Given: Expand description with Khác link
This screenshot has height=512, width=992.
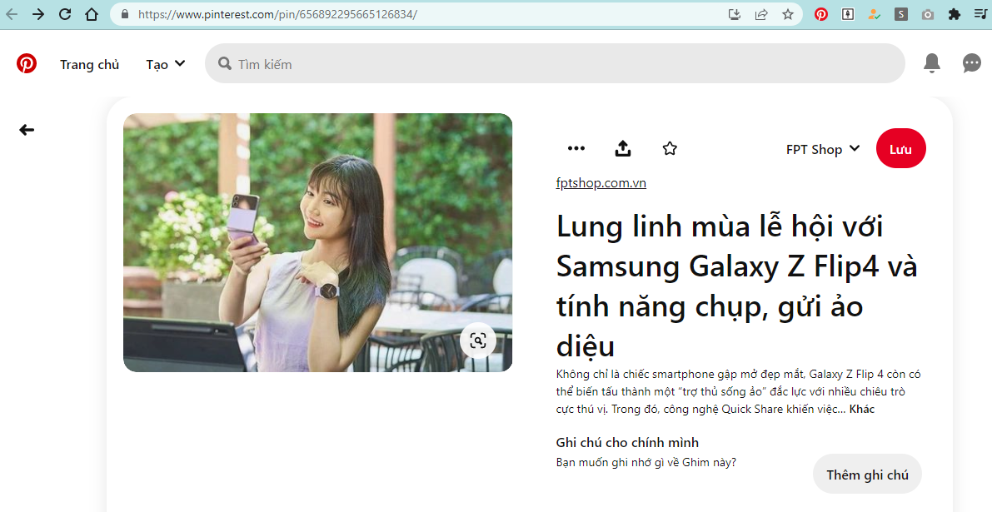Looking at the screenshot, I should [862, 409].
